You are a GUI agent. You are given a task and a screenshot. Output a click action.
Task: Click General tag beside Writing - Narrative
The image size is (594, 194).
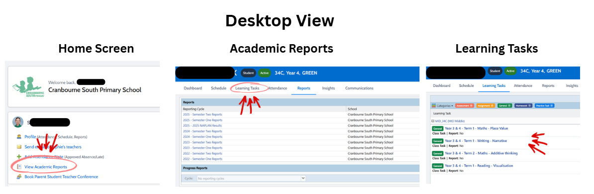point(438,141)
